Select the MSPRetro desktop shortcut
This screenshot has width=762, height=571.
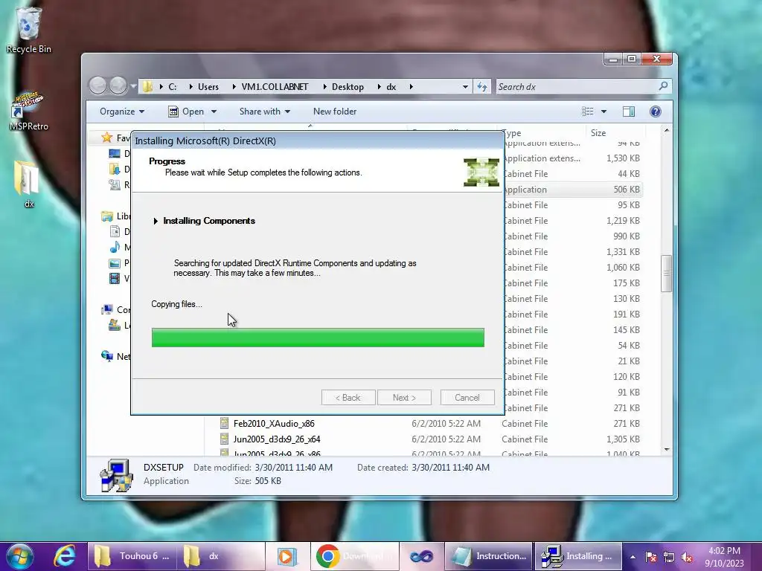click(28, 111)
